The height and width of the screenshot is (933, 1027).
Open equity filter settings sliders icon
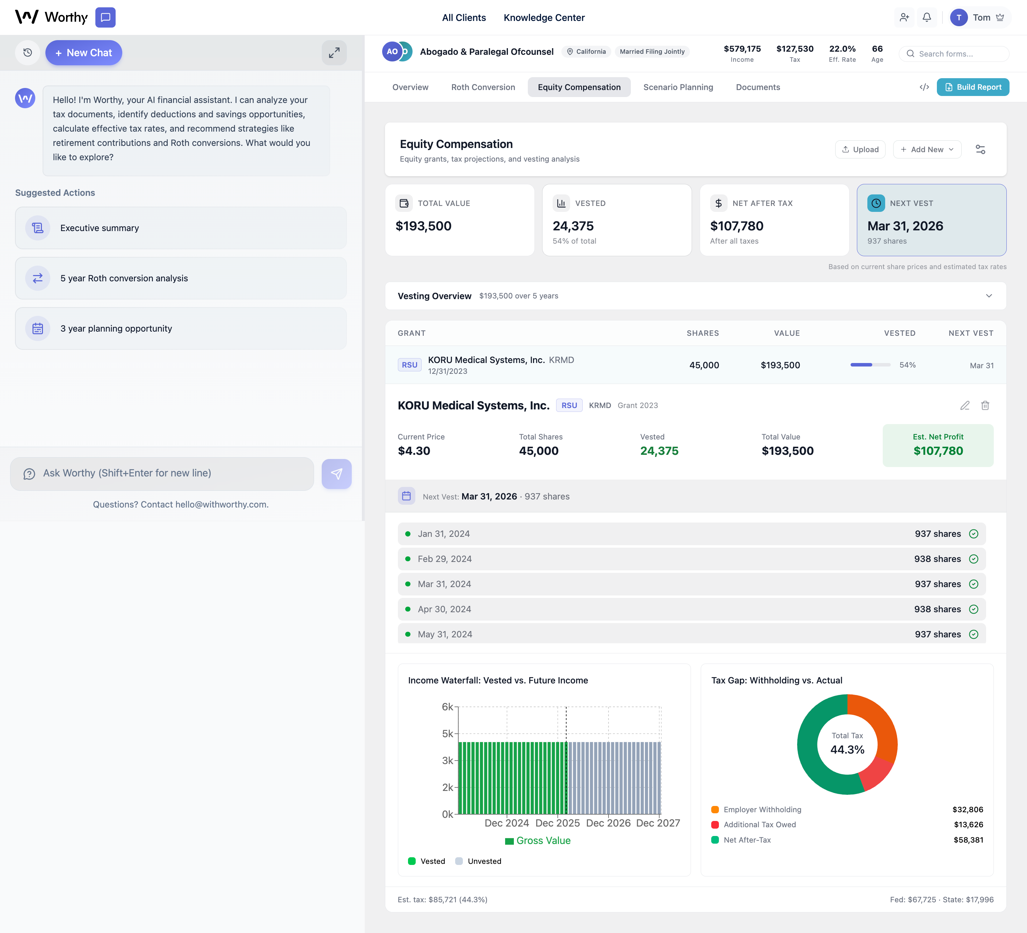click(x=980, y=149)
